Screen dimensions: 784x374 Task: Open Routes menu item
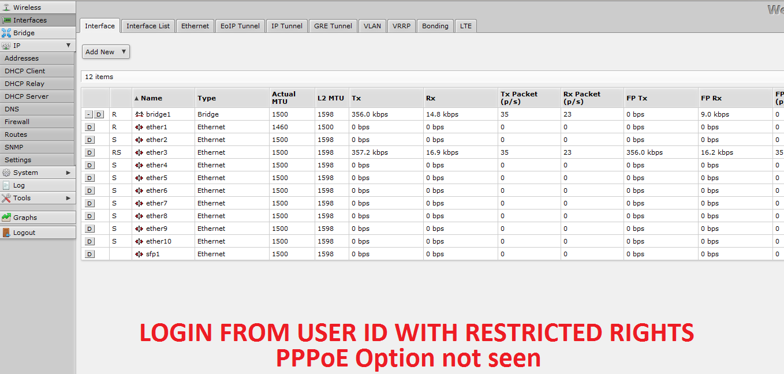(38, 134)
